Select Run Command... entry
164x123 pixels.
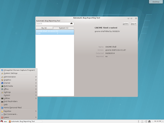click(19, 114)
